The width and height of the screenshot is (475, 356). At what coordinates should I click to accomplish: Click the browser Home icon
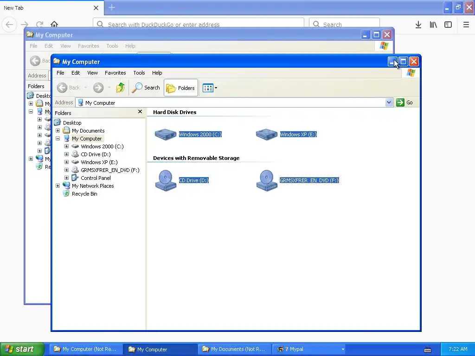click(54, 24)
